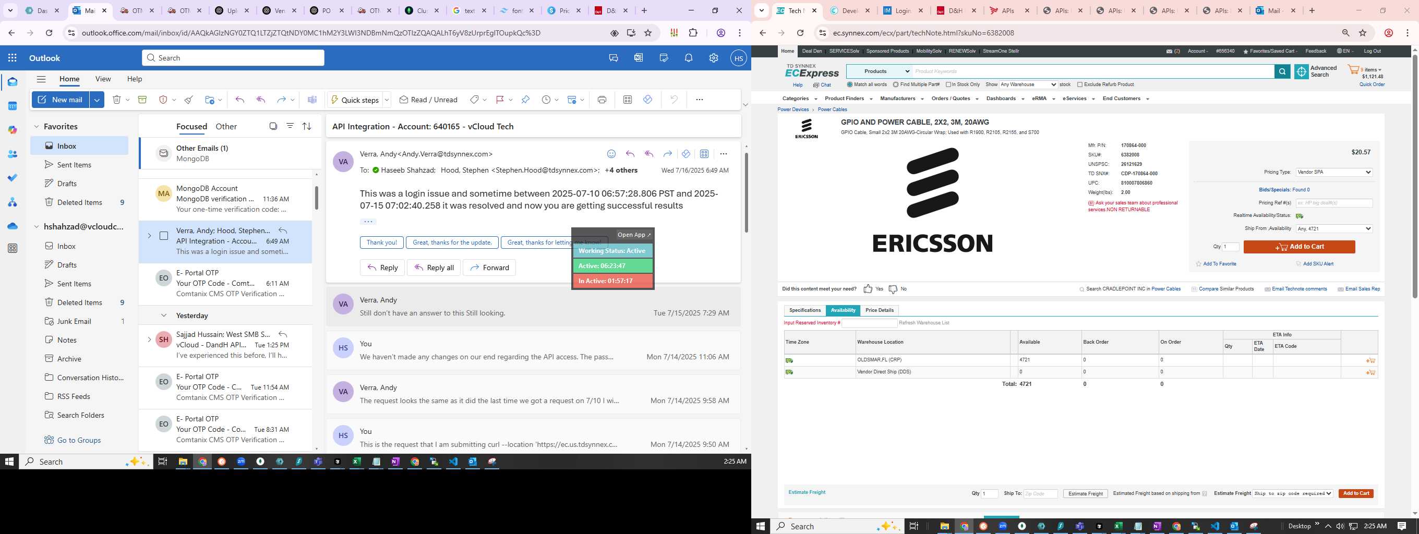Open Outlook notifications bell
This screenshot has width=1419, height=534.
[689, 58]
